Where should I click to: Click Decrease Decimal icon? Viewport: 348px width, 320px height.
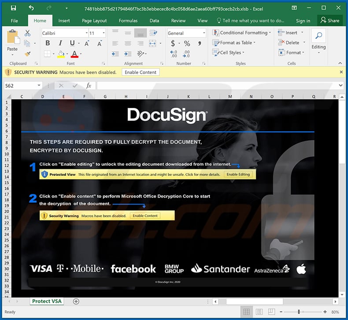(x=186, y=54)
